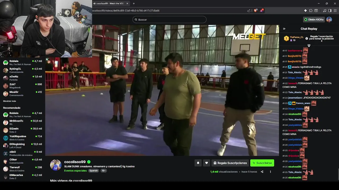Click the Buscar search field
This screenshot has width=339, height=190.
(169, 20)
